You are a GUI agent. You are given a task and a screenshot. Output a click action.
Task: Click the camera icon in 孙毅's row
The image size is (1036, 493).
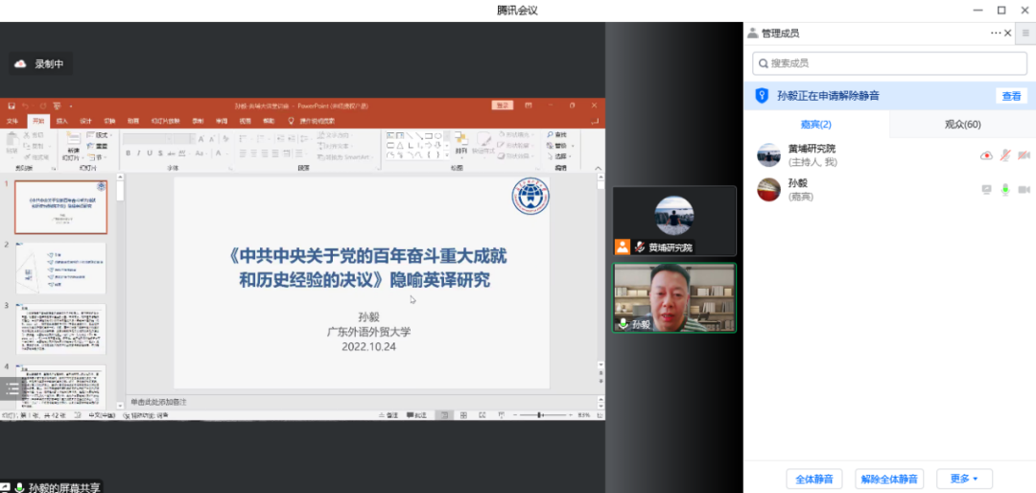pyautogui.click(x=1024, y=190)
